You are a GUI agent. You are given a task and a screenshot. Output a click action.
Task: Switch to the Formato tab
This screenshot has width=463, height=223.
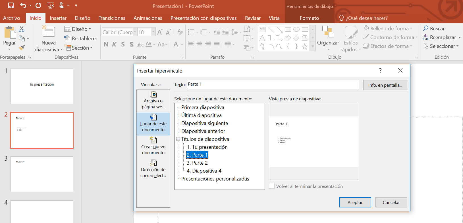tap(309, 18)
